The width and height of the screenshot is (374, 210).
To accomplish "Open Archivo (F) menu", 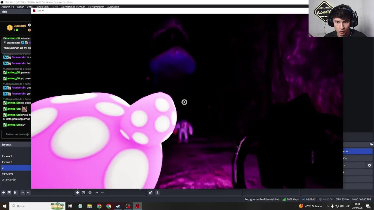I will pyautogui.click(x=8, y=7).
